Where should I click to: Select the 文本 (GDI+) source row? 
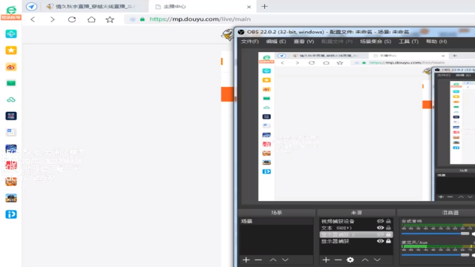(356, 228)
